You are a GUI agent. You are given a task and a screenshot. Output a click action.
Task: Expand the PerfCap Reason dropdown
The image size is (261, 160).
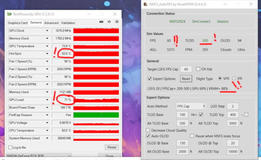(x=47, y=115)
